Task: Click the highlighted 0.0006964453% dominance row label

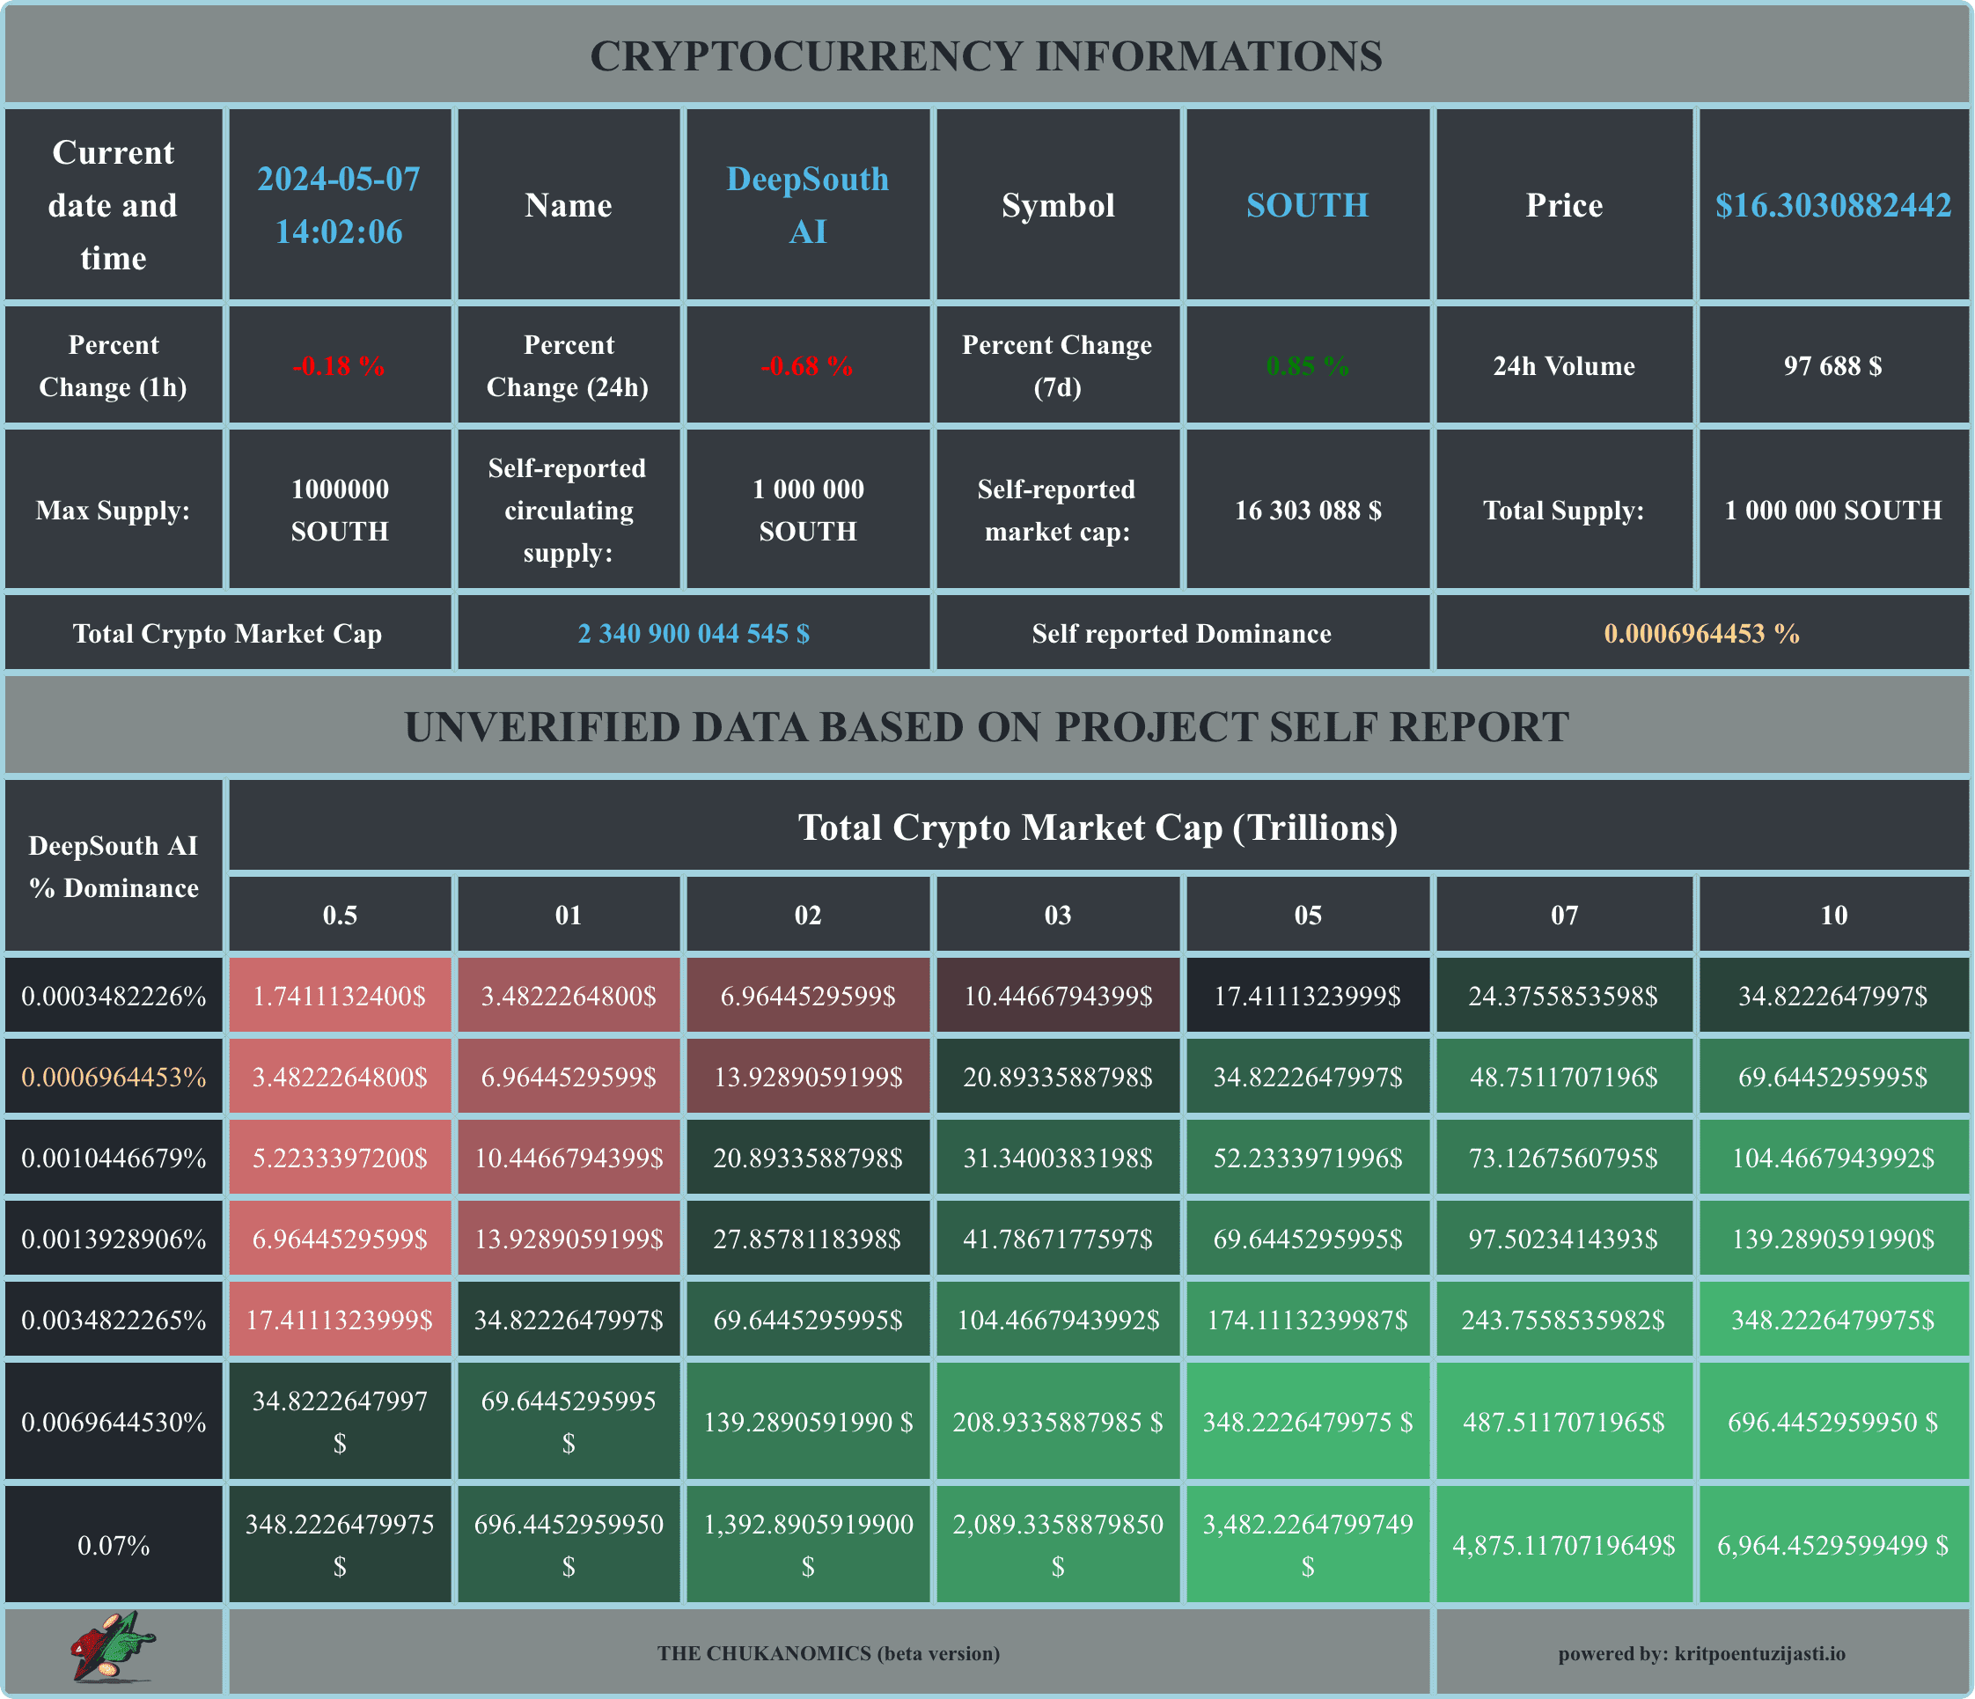Action: click(114, 1078)
